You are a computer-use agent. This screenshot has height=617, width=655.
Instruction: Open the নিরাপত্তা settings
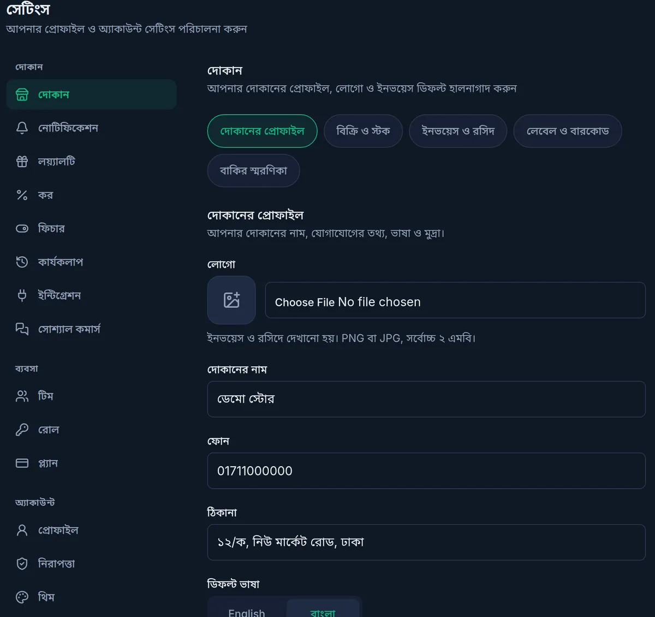92,563
